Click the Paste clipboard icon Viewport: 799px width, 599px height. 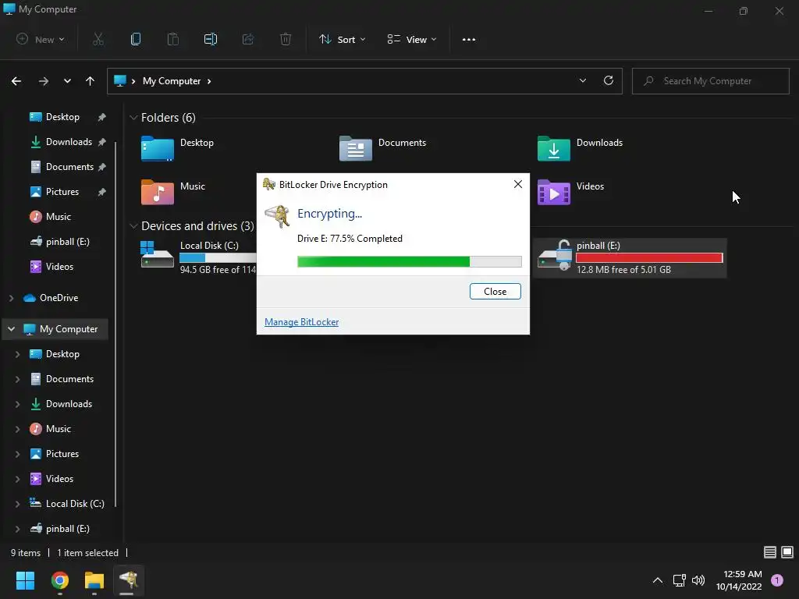pos(173,39)
